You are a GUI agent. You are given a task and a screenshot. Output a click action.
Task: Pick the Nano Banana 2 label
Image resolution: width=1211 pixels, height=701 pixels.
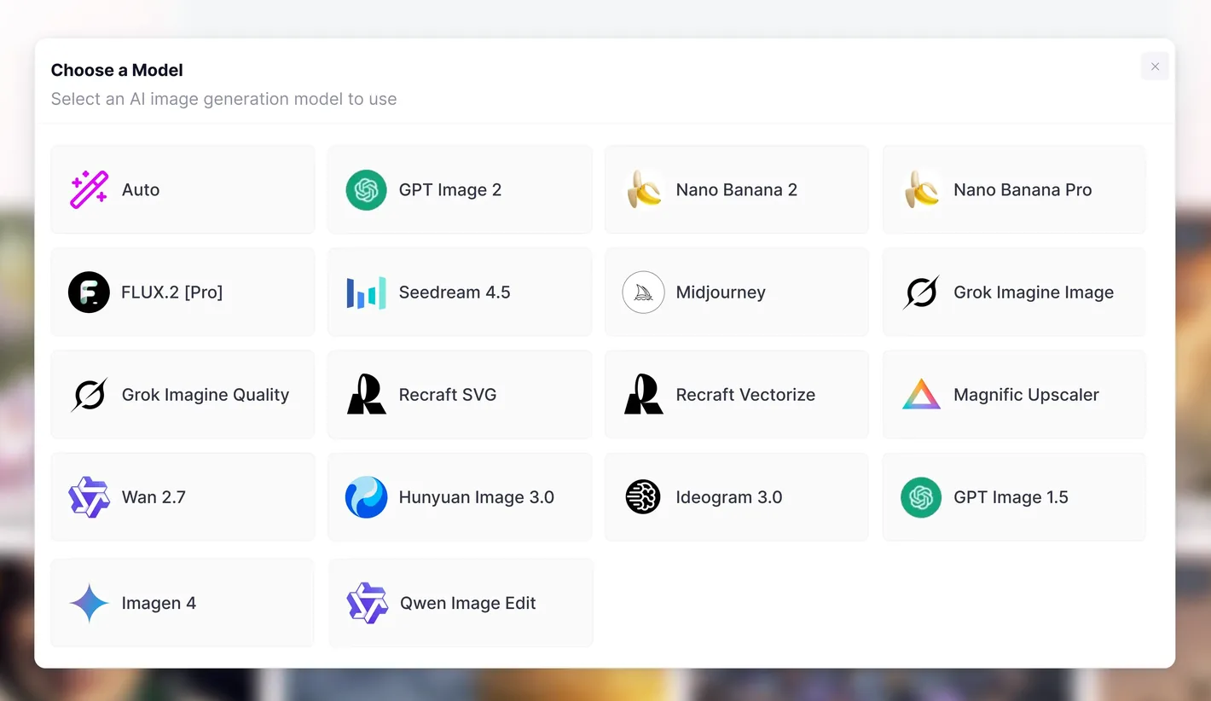click(737, 190)
